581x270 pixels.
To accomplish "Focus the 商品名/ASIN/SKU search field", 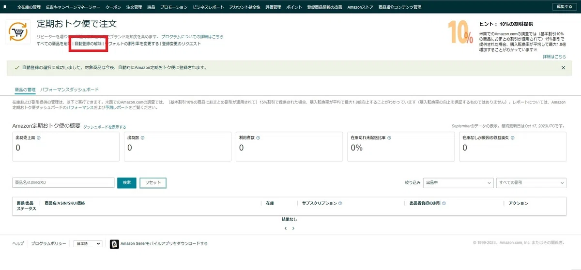I will pyautogui.click(x=63, y=182).
